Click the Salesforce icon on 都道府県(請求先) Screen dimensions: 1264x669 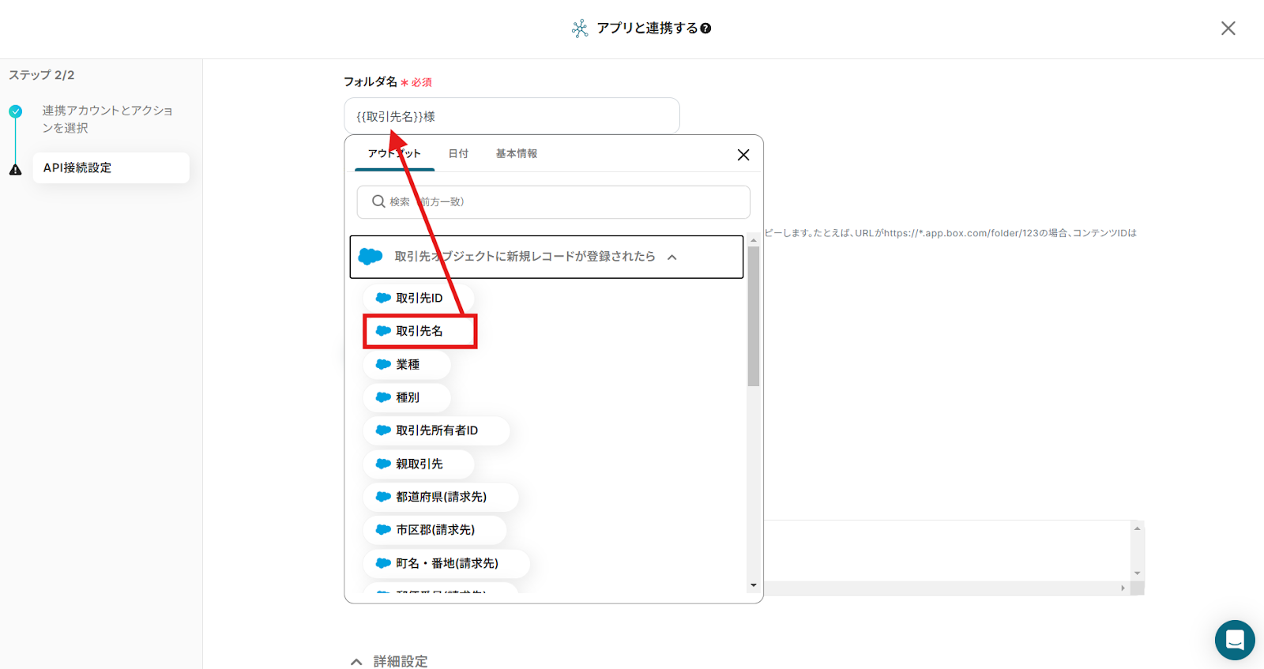coord(383,497)
